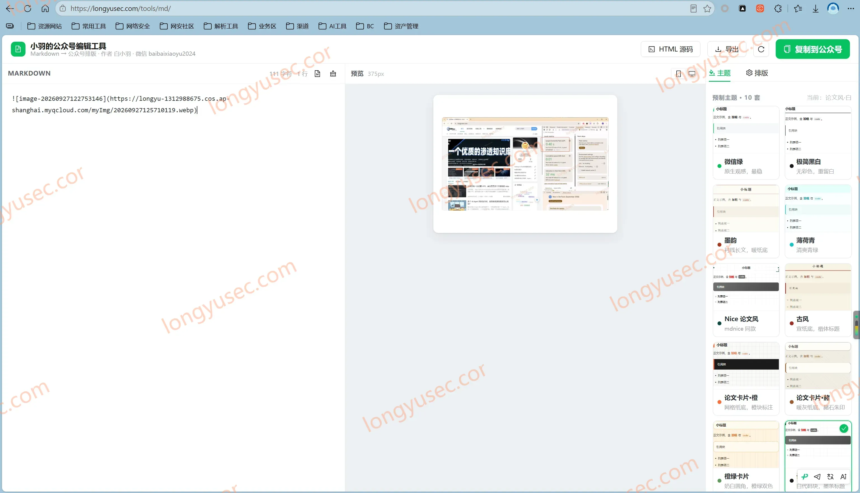Select the 古风 theme card

coord(818,300)
